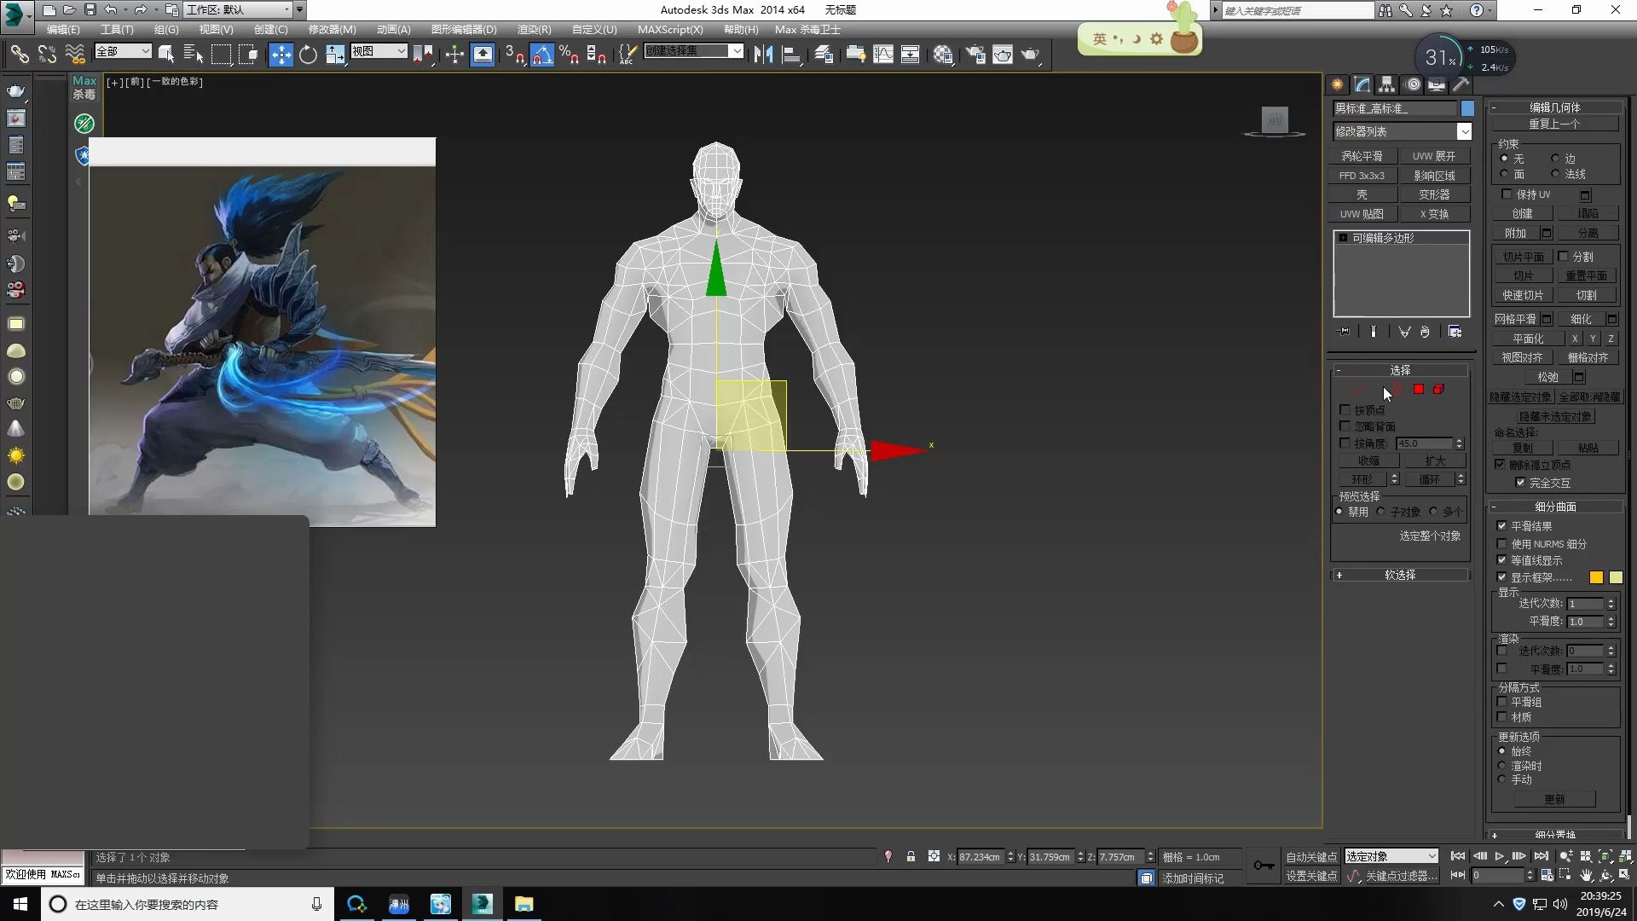Enable the 忽略背面 checkbox

[x=1345, y=426]
